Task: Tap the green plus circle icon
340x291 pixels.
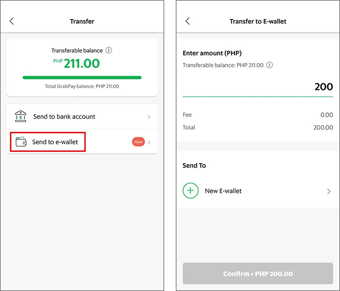Action: tap(190, 191)
